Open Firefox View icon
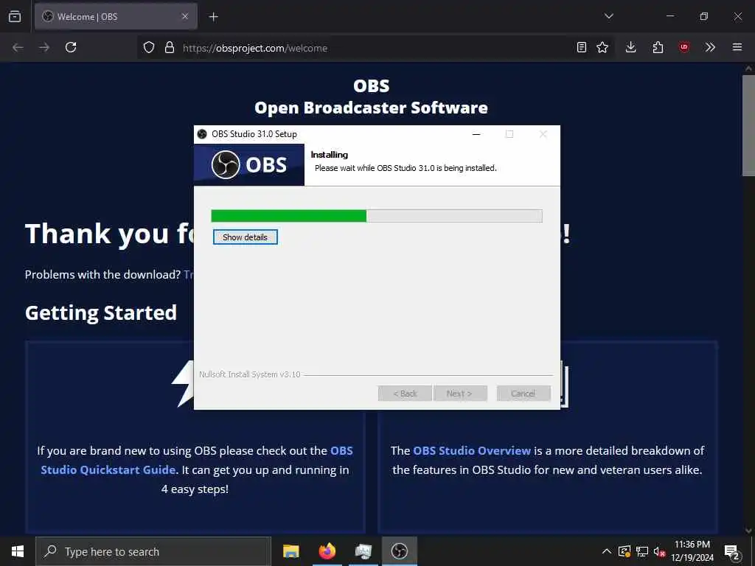This screenshot has width=755, height=566. [x=15, y=17]
